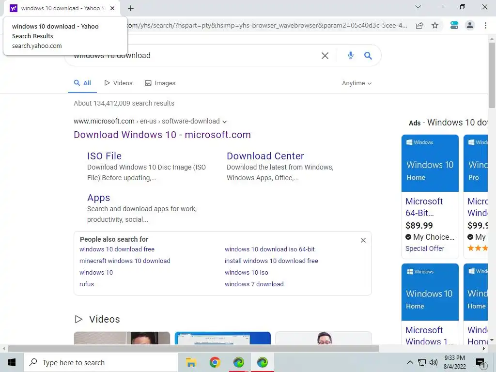Click the Special Offer label on ad
This screenshot has width=496, height=372.
pyautogui.click(x=425, y=248)
